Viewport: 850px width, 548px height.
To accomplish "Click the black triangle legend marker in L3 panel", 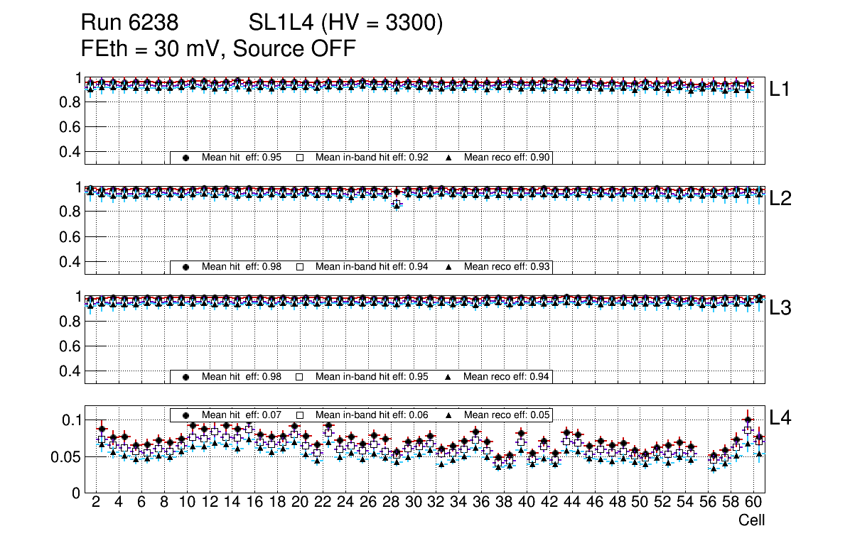I will click(448, 377).
